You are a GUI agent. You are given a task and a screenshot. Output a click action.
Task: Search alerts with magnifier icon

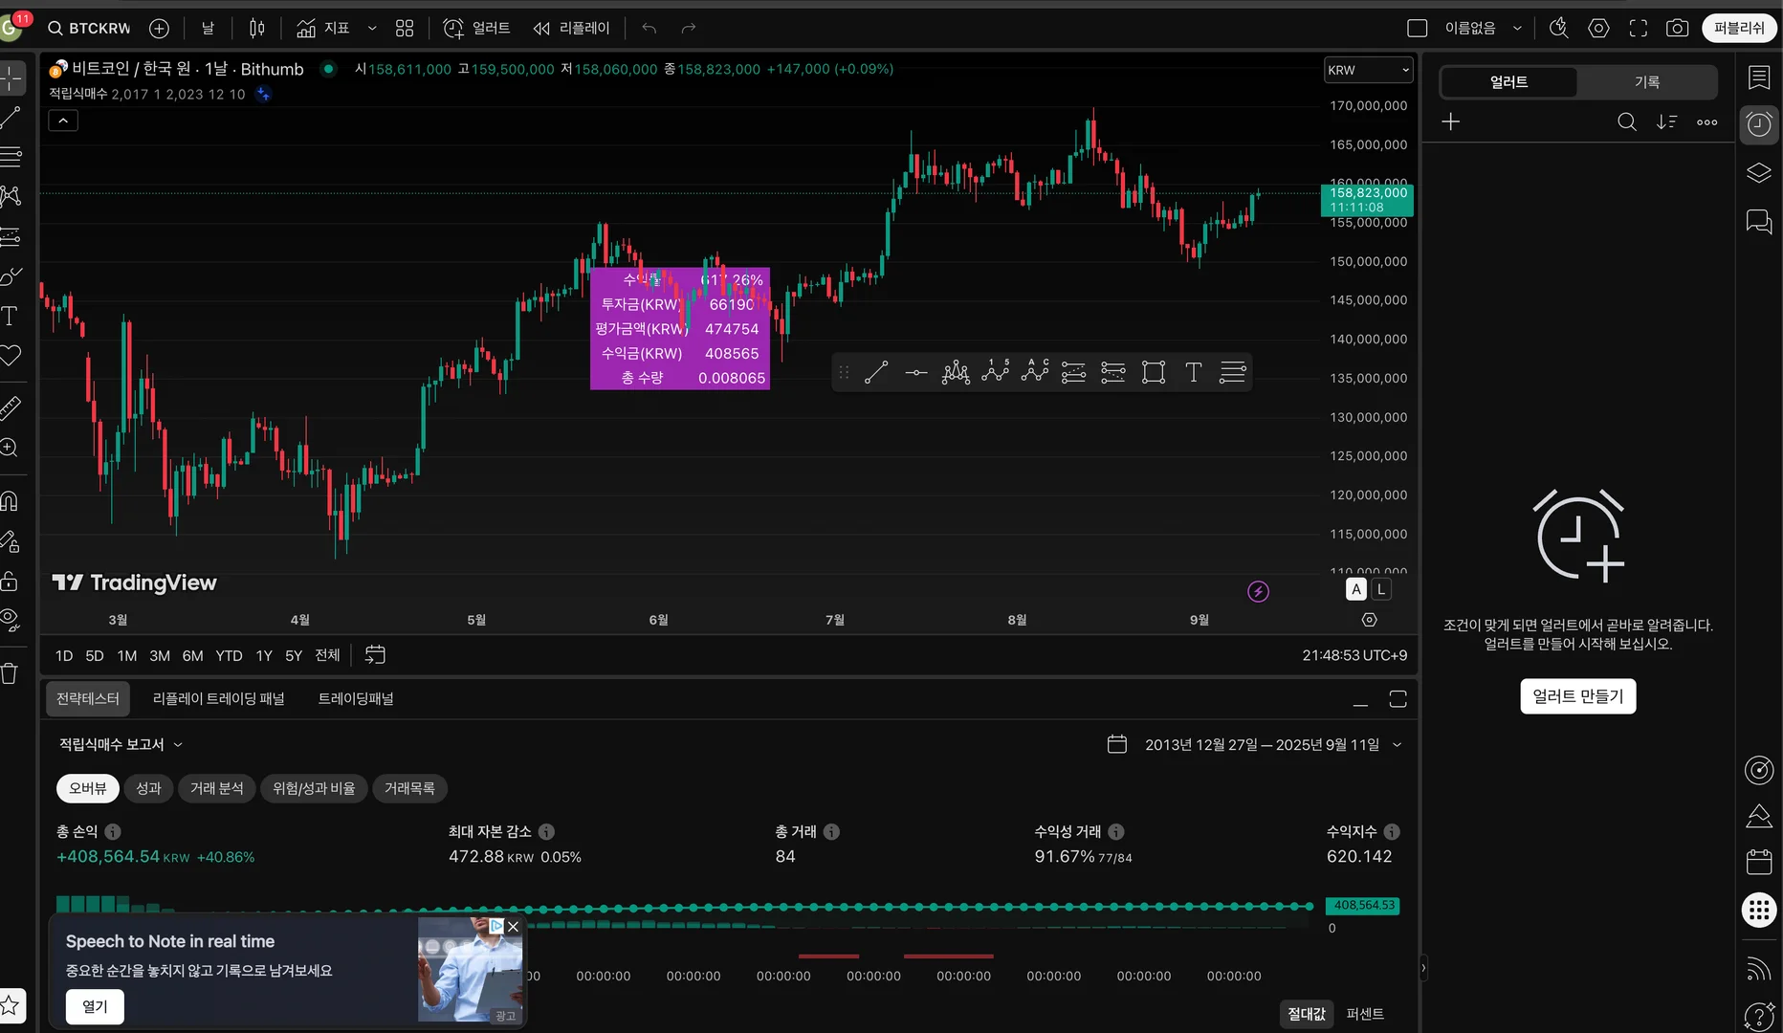[1626, 122]
